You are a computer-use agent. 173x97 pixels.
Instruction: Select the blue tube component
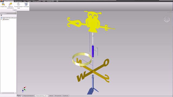point(93,51)
